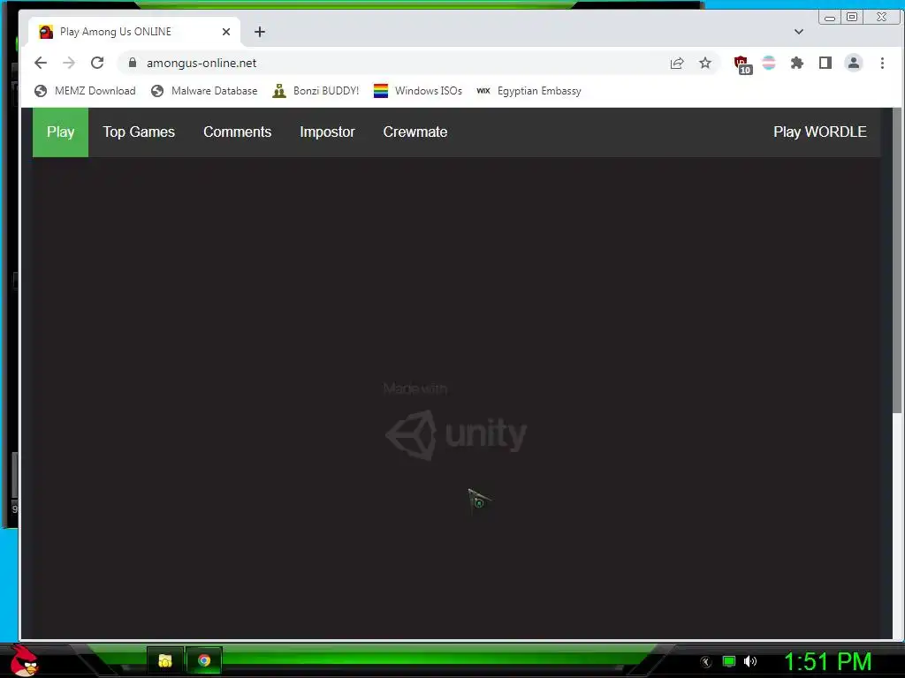The width and height of the screenshot is (905, 678).
Task: Click the Unity loading game canvas
Action: coord(456,398)
